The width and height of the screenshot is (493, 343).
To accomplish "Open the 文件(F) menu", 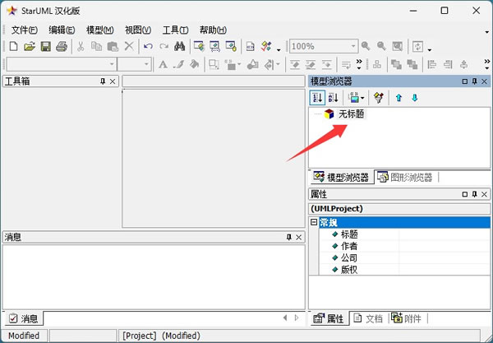I will (x=25, y=30).
